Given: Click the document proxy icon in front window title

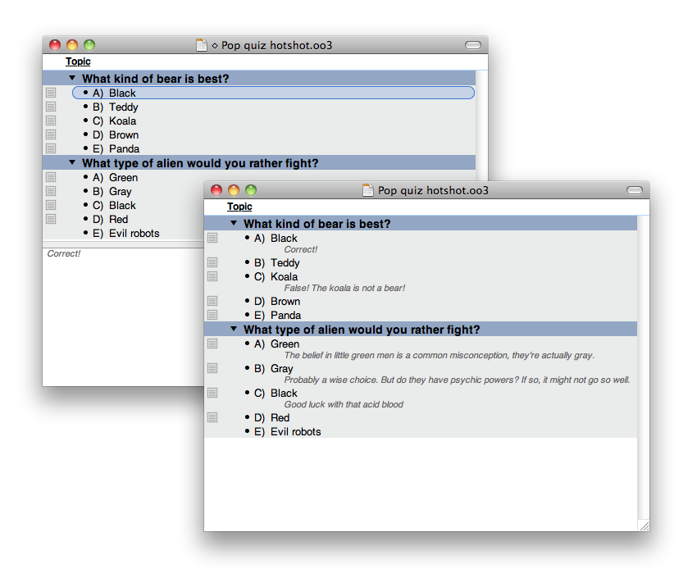Looking at the screenshot, I should (x=368, y=190).
